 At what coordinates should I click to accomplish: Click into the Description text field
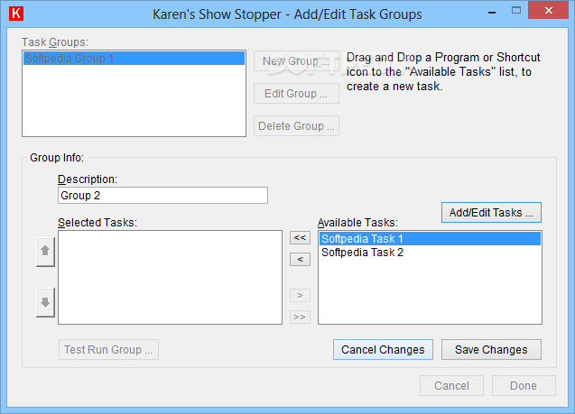162,196
